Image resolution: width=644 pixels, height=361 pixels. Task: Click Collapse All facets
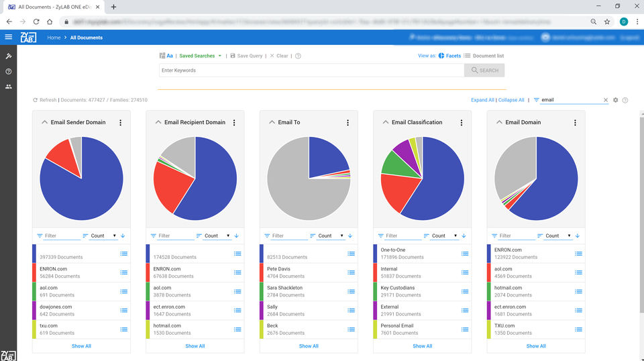point(511,100)
